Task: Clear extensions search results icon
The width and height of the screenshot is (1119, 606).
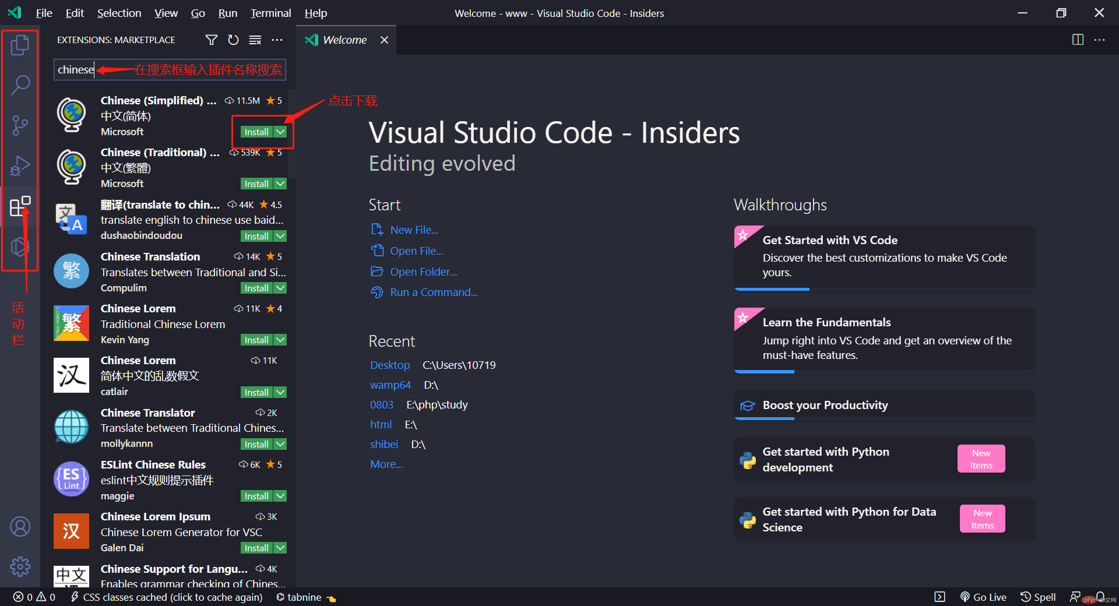Action: point(255,40)
